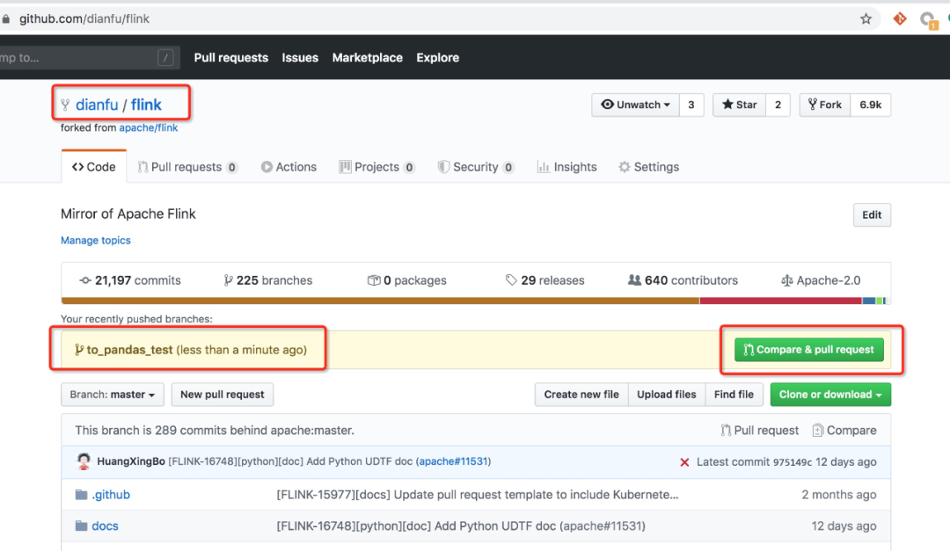The image size is (950, 551).
Task: Click HuangXingBo's avatar thumbnail
Action: tap(84, 461)
